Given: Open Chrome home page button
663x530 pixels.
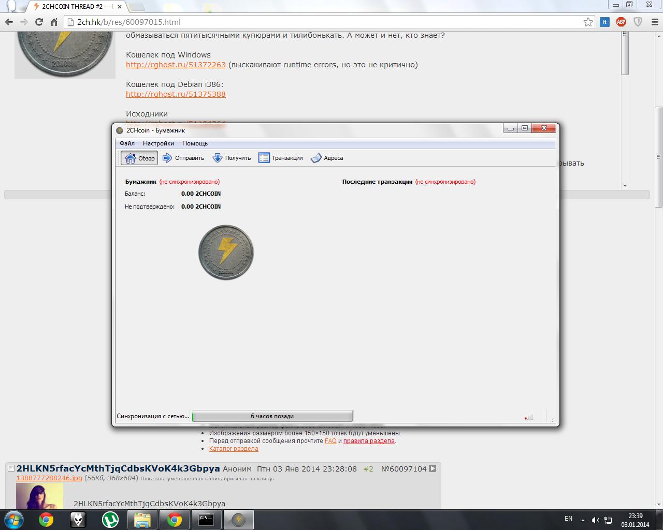Looking at the screenshot, I should (x=54, y=22).
